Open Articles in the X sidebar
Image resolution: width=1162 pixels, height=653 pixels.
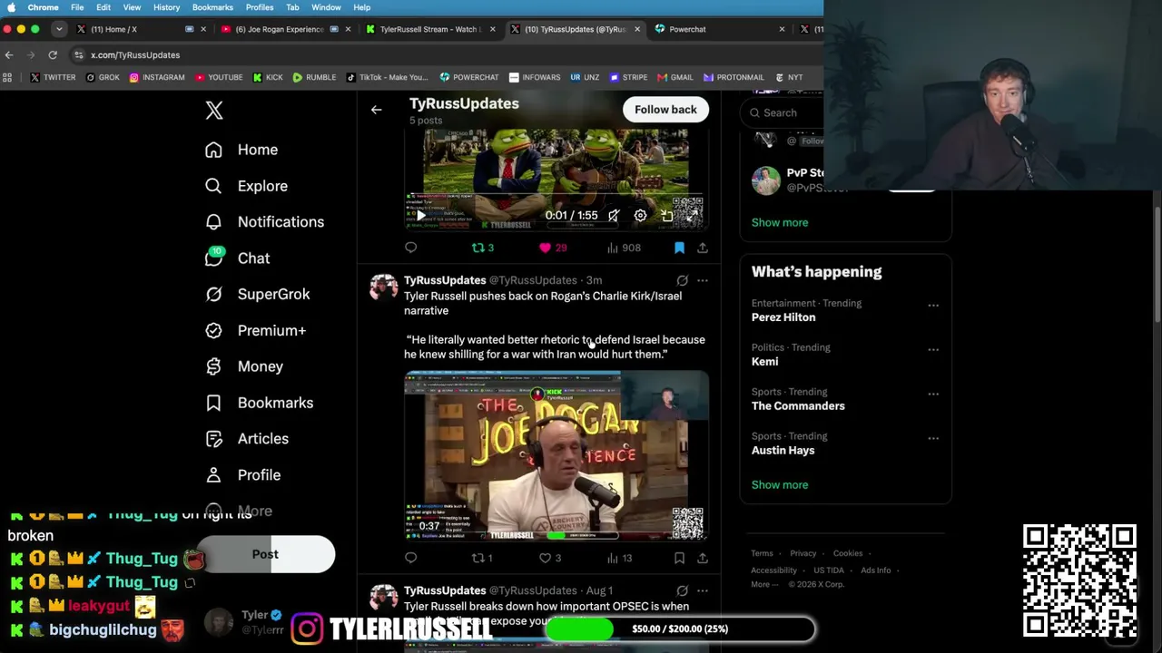(247, 439)
